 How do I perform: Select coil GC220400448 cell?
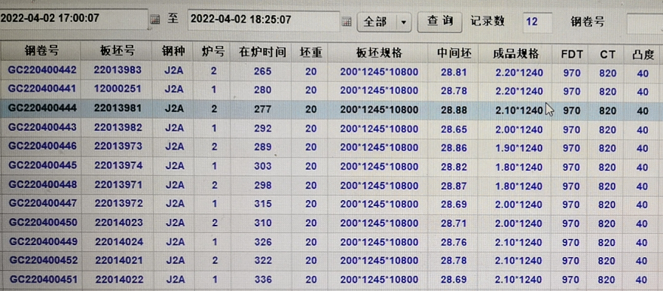pos(43,185)
